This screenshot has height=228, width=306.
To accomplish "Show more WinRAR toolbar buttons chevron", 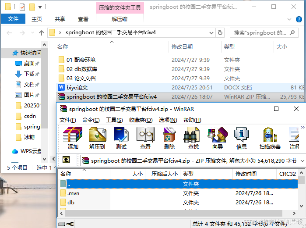I will tap(302, 128).
